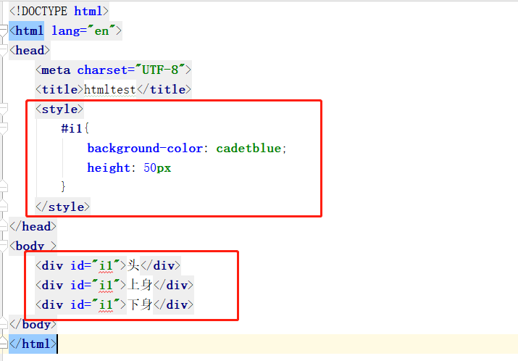The height and width of the screenshot is (361, 518).
Task: Collapse the #i1 rule fold marker
Action: click(4, 128)
